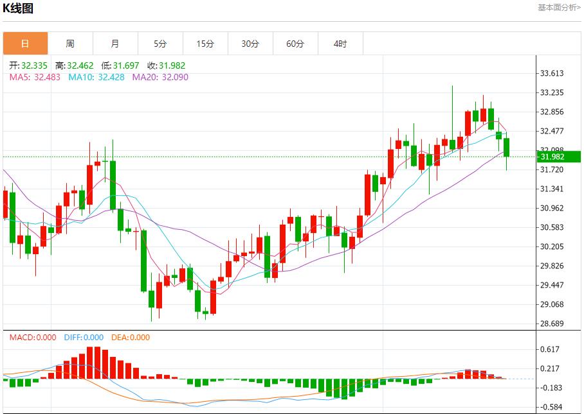Click the 高: 32.462 high price readout
The height and width of the screenshot is (414, 584).
[75, 65]
